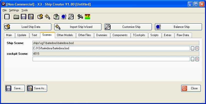This screenshot has height=104, width=206.
Task: Click the Import Ship Wizard wand toolbar icon
Action: click(47, 17)
